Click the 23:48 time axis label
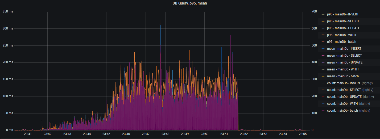This screenshot has height=139, width=380. [x=165, y=134]
